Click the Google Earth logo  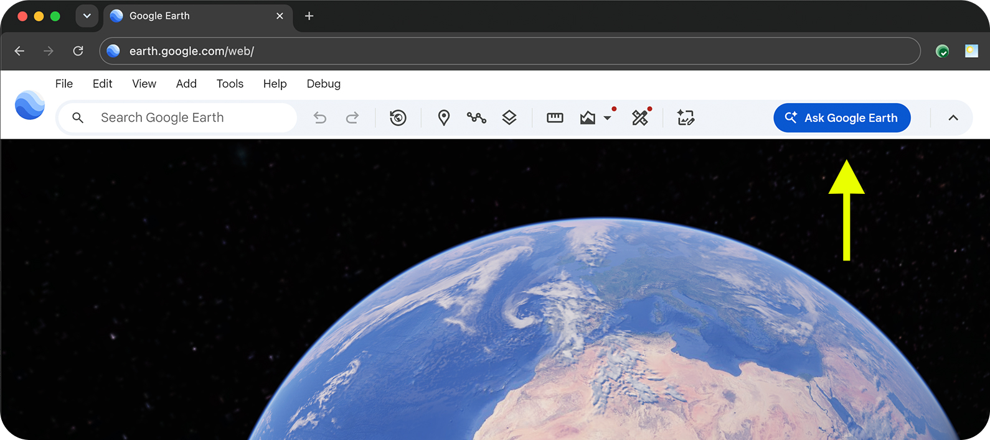[x=30, y=105]
